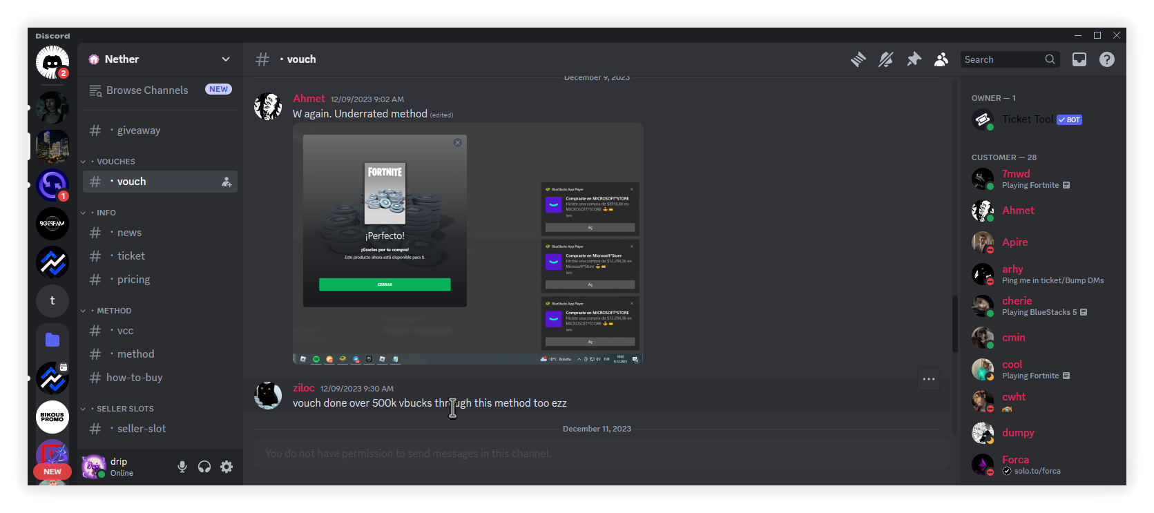The height and width of the screenshot is (513, 1154).
Task: Open more options for ziloc's message
Action: (x=929, y=379)
